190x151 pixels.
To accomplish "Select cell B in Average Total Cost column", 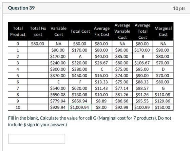I will pyautogui.click(x=143, y=56).
